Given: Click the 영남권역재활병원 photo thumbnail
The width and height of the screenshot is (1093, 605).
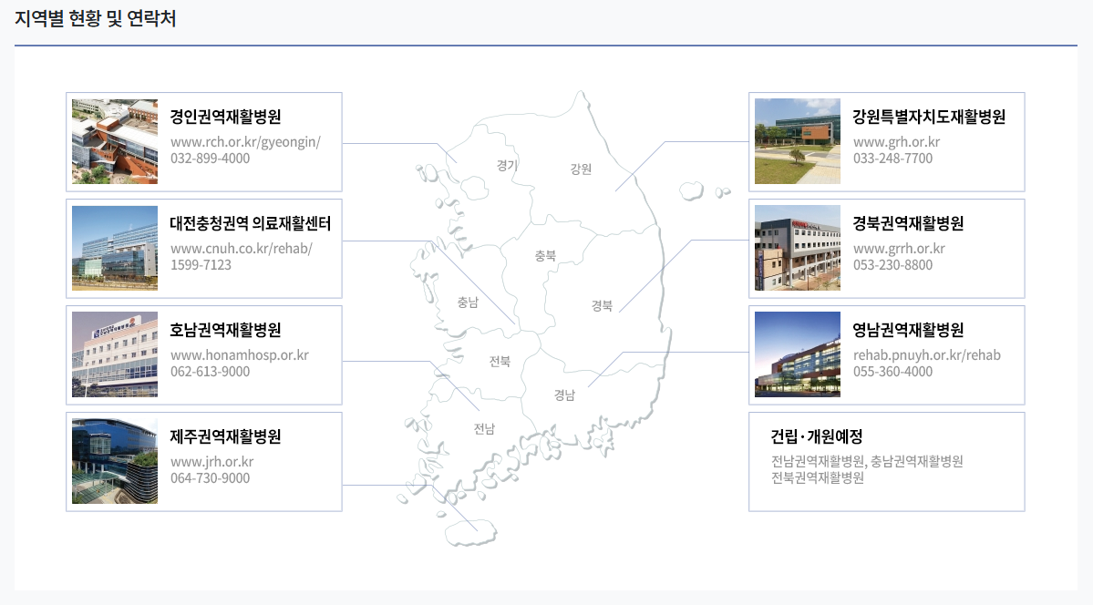Looking at the screenshot, I should [x=797, y=354].
